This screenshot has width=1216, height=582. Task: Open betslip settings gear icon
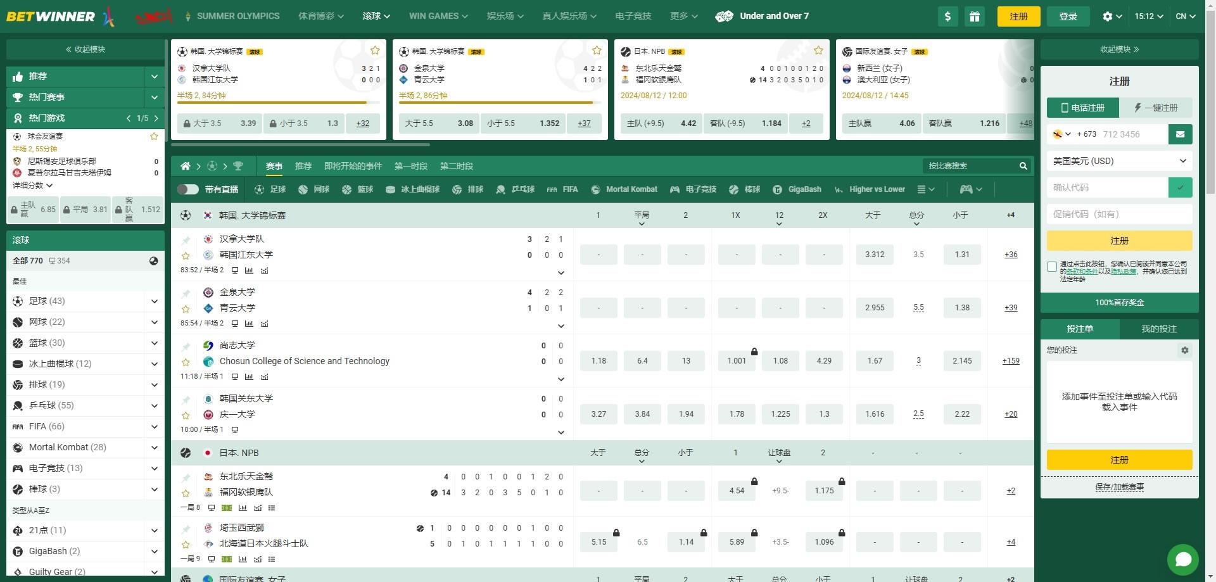pyautogui.click(x=1184, y=350)
